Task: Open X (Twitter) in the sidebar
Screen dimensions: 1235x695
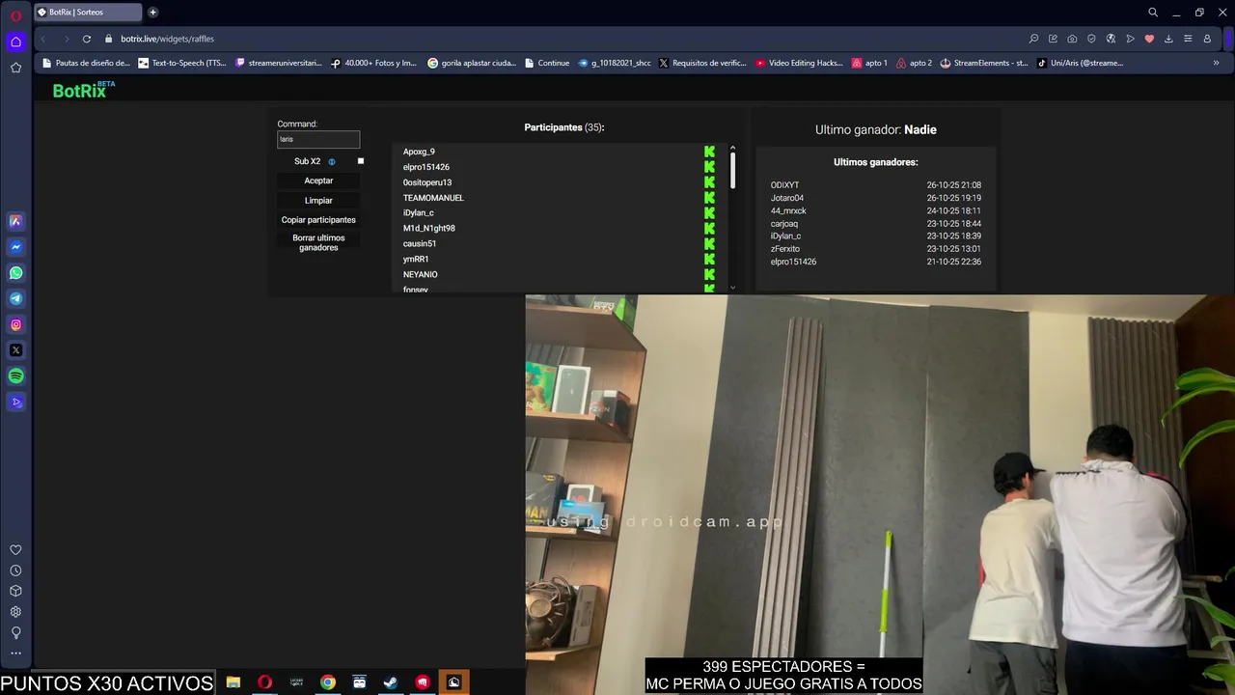Action: (x=15, y=350)
